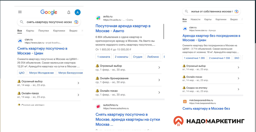Switch to the 'Карты' tab in the right panel
Screen dimensions: 256x132
point(208,19)
